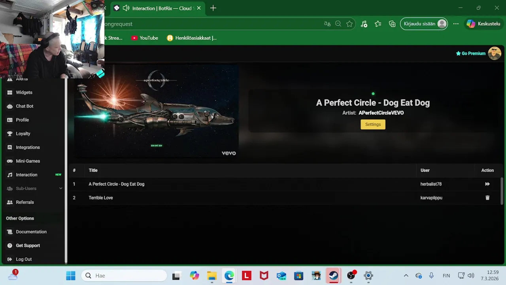The height and width of the screenshot is (285, 506).
Task: Open Chat Bot in the sidebar
Action: click(25, 106)
